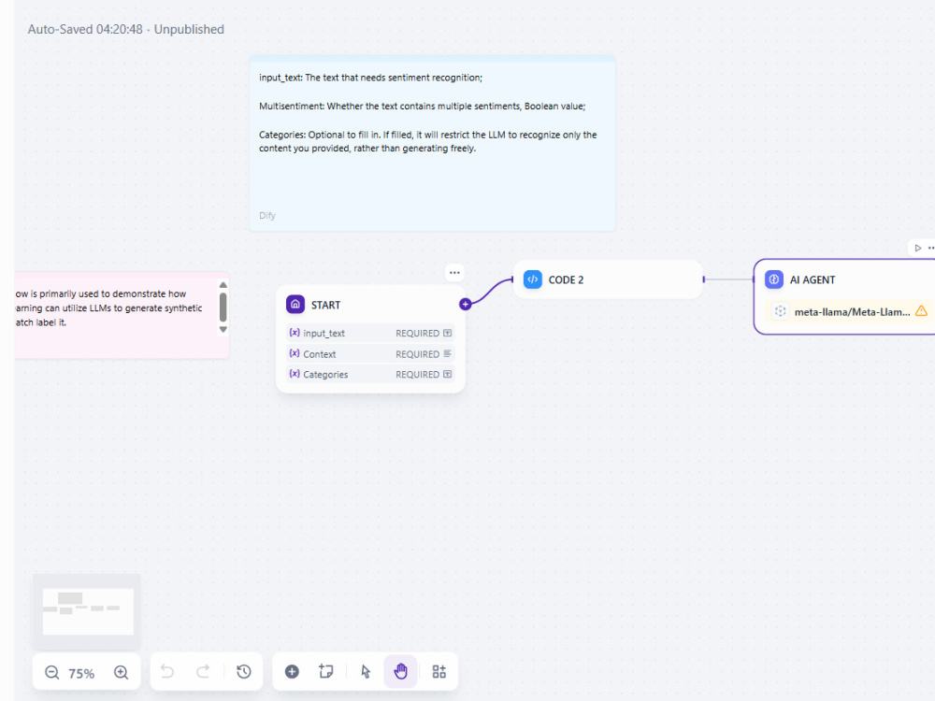
Task: Open the CODE 2 node
Action: coord(608,279)
